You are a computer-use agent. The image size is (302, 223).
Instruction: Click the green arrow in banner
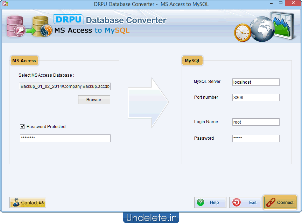31,31
